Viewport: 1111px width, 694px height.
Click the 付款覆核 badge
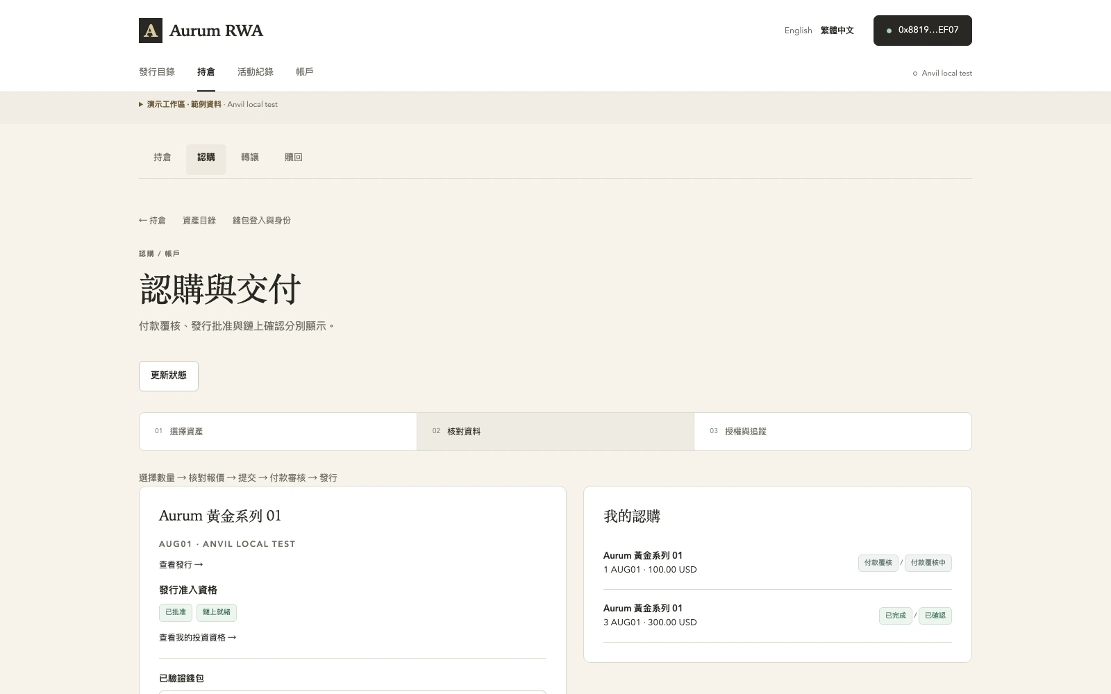coord(878,563)
